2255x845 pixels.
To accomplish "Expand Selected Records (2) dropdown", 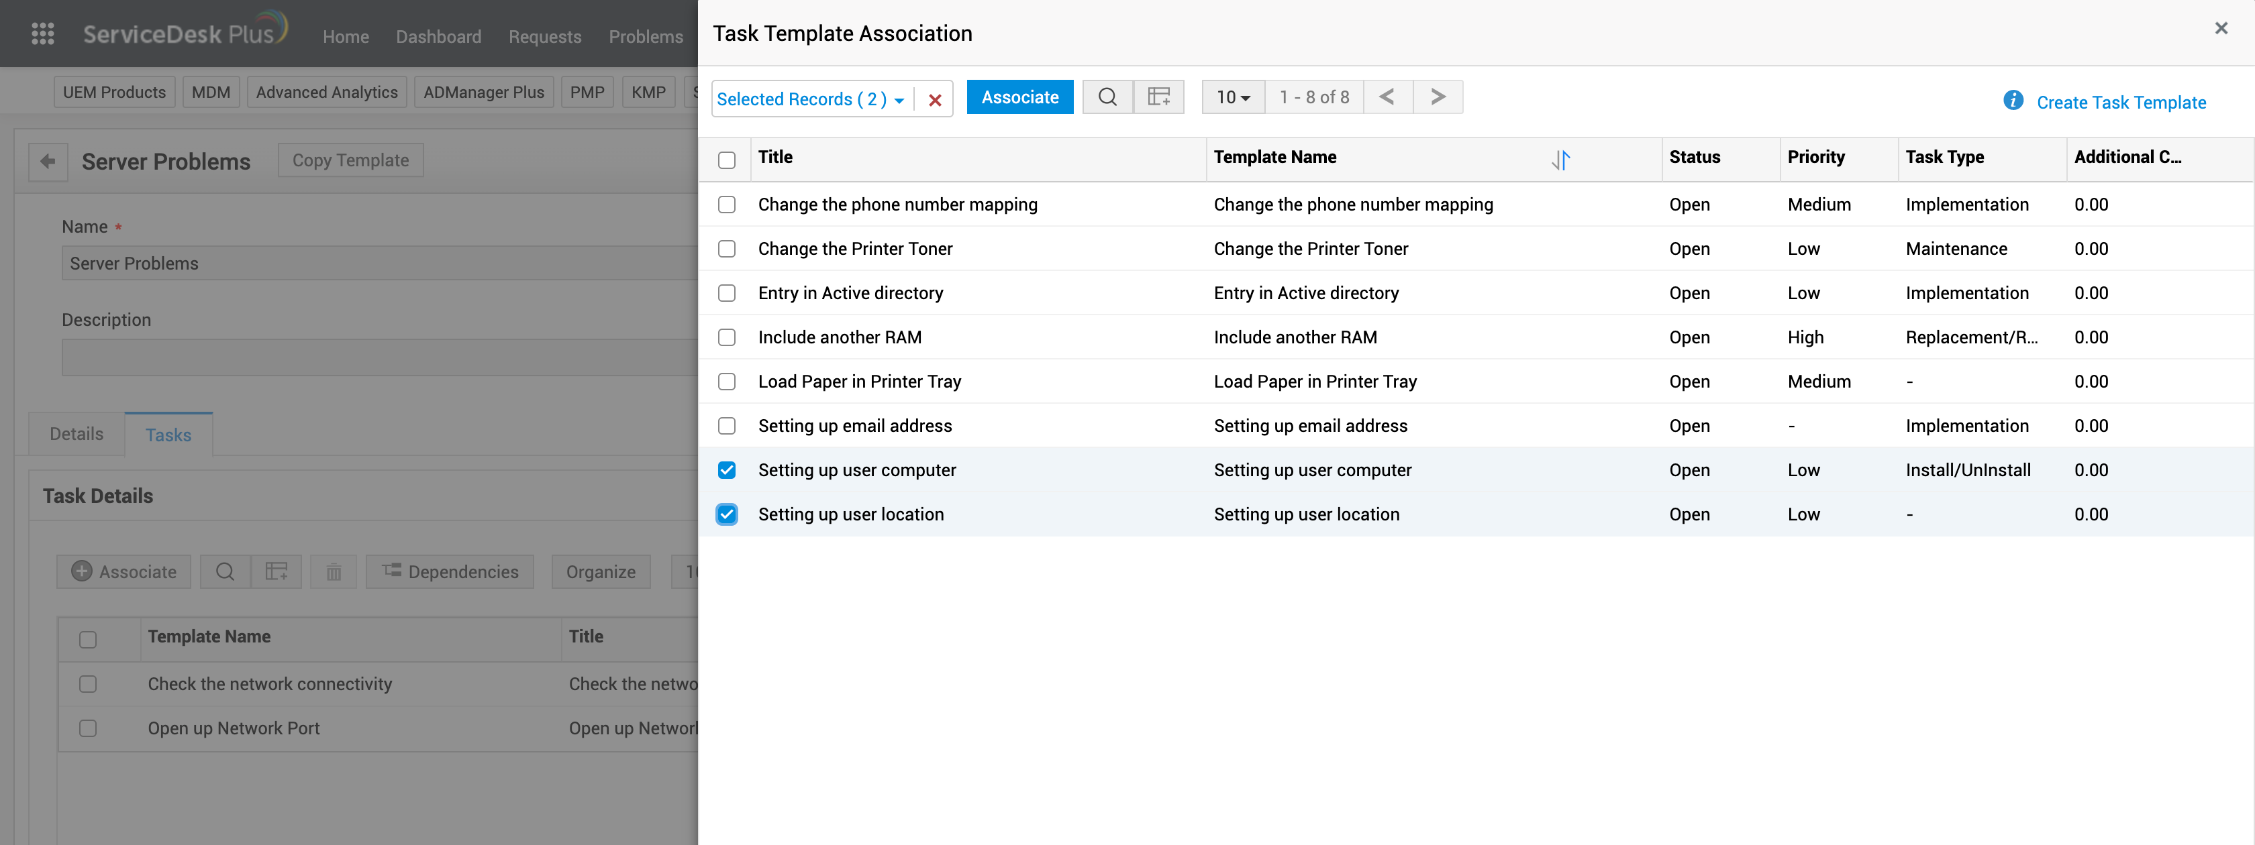I will pos(811,100).
